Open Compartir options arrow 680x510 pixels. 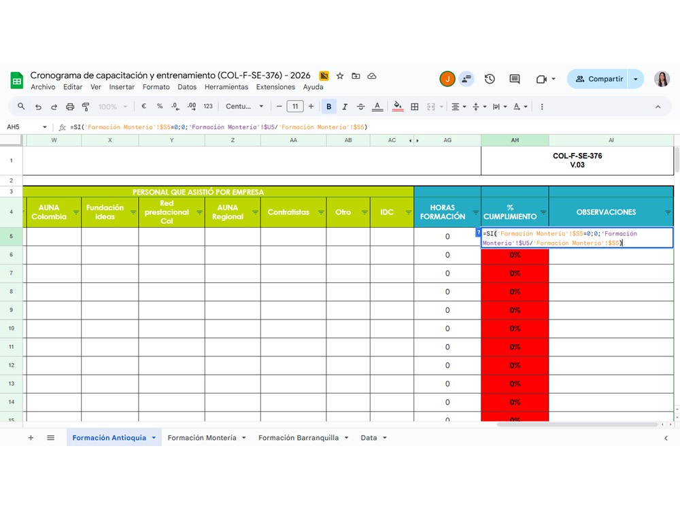coord(636,79)
